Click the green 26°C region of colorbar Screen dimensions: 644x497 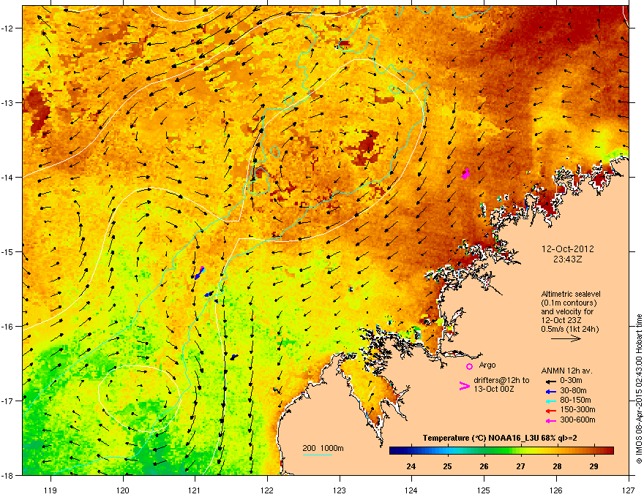(484, 450)
